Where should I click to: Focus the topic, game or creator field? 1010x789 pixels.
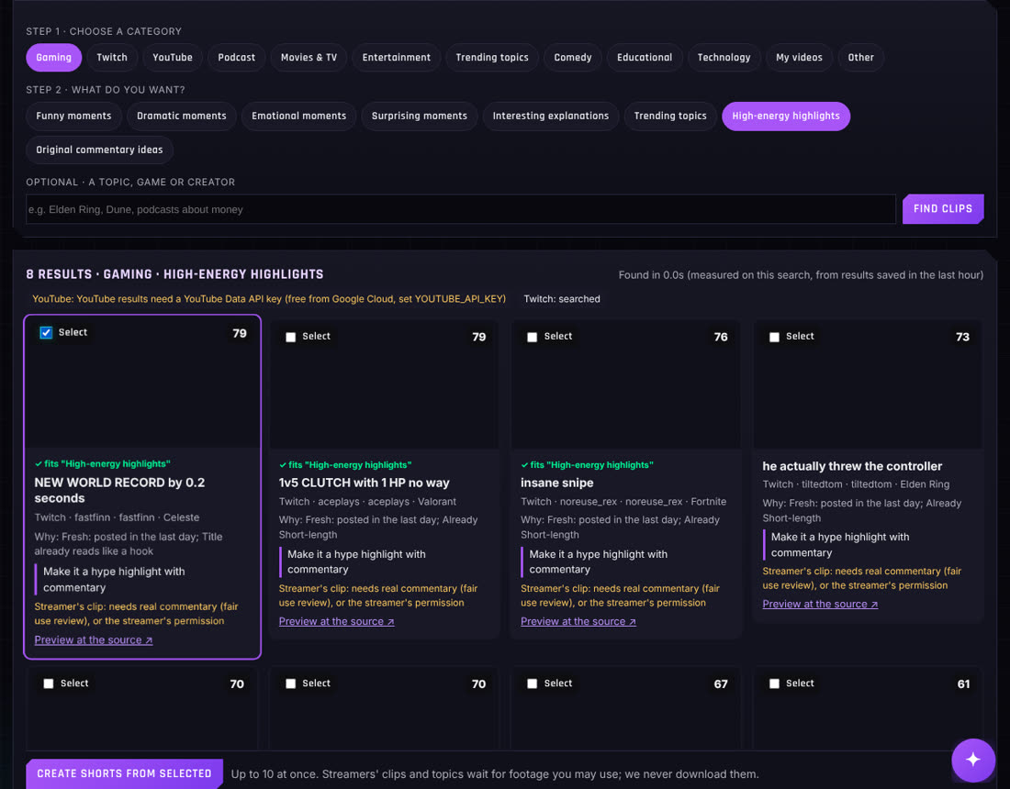coord(461,209)
